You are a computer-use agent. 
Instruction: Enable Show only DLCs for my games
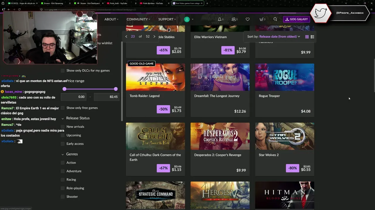[x=63, y=71]
